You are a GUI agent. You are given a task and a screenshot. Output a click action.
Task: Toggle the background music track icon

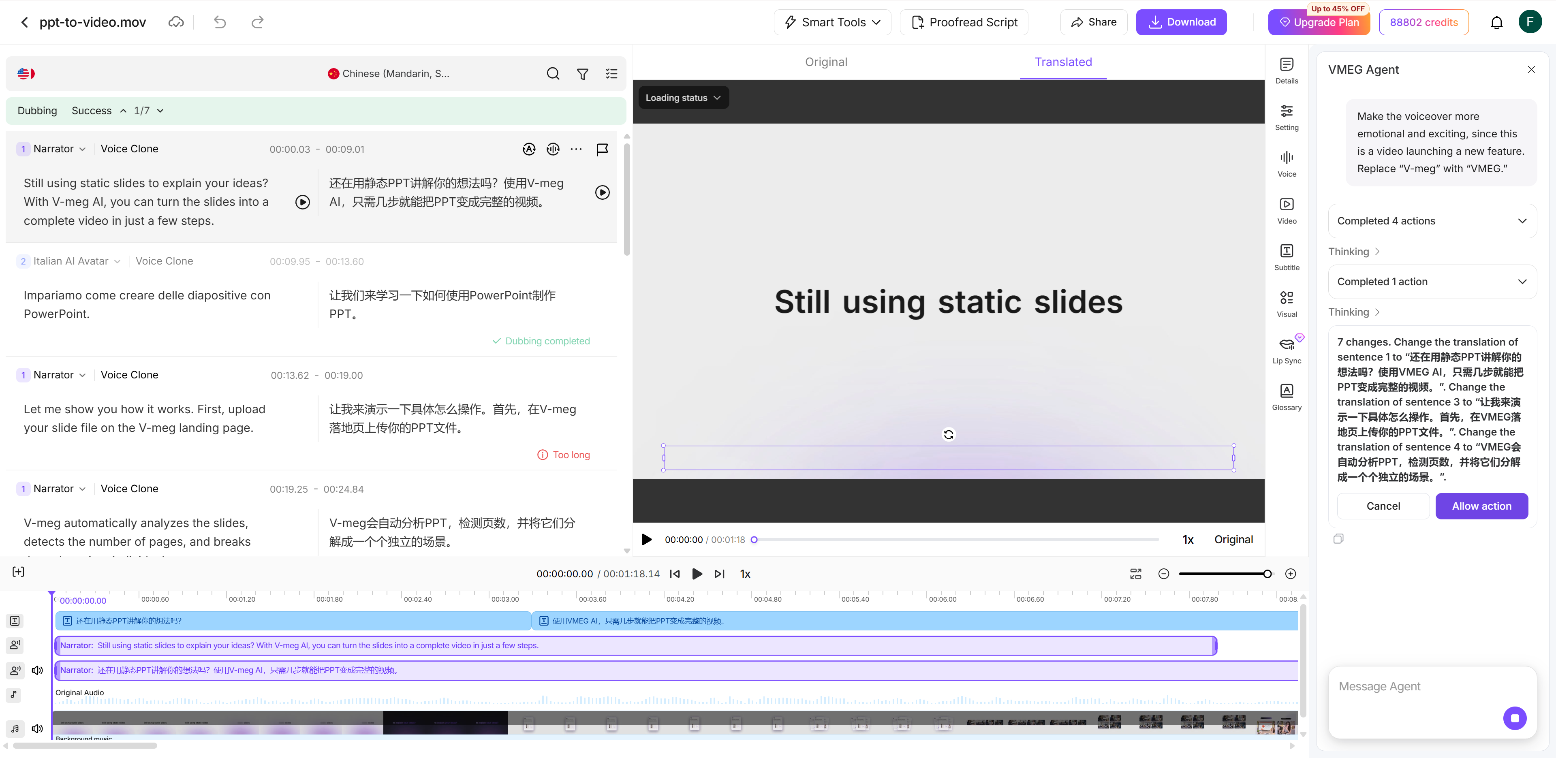pos(15,728)
